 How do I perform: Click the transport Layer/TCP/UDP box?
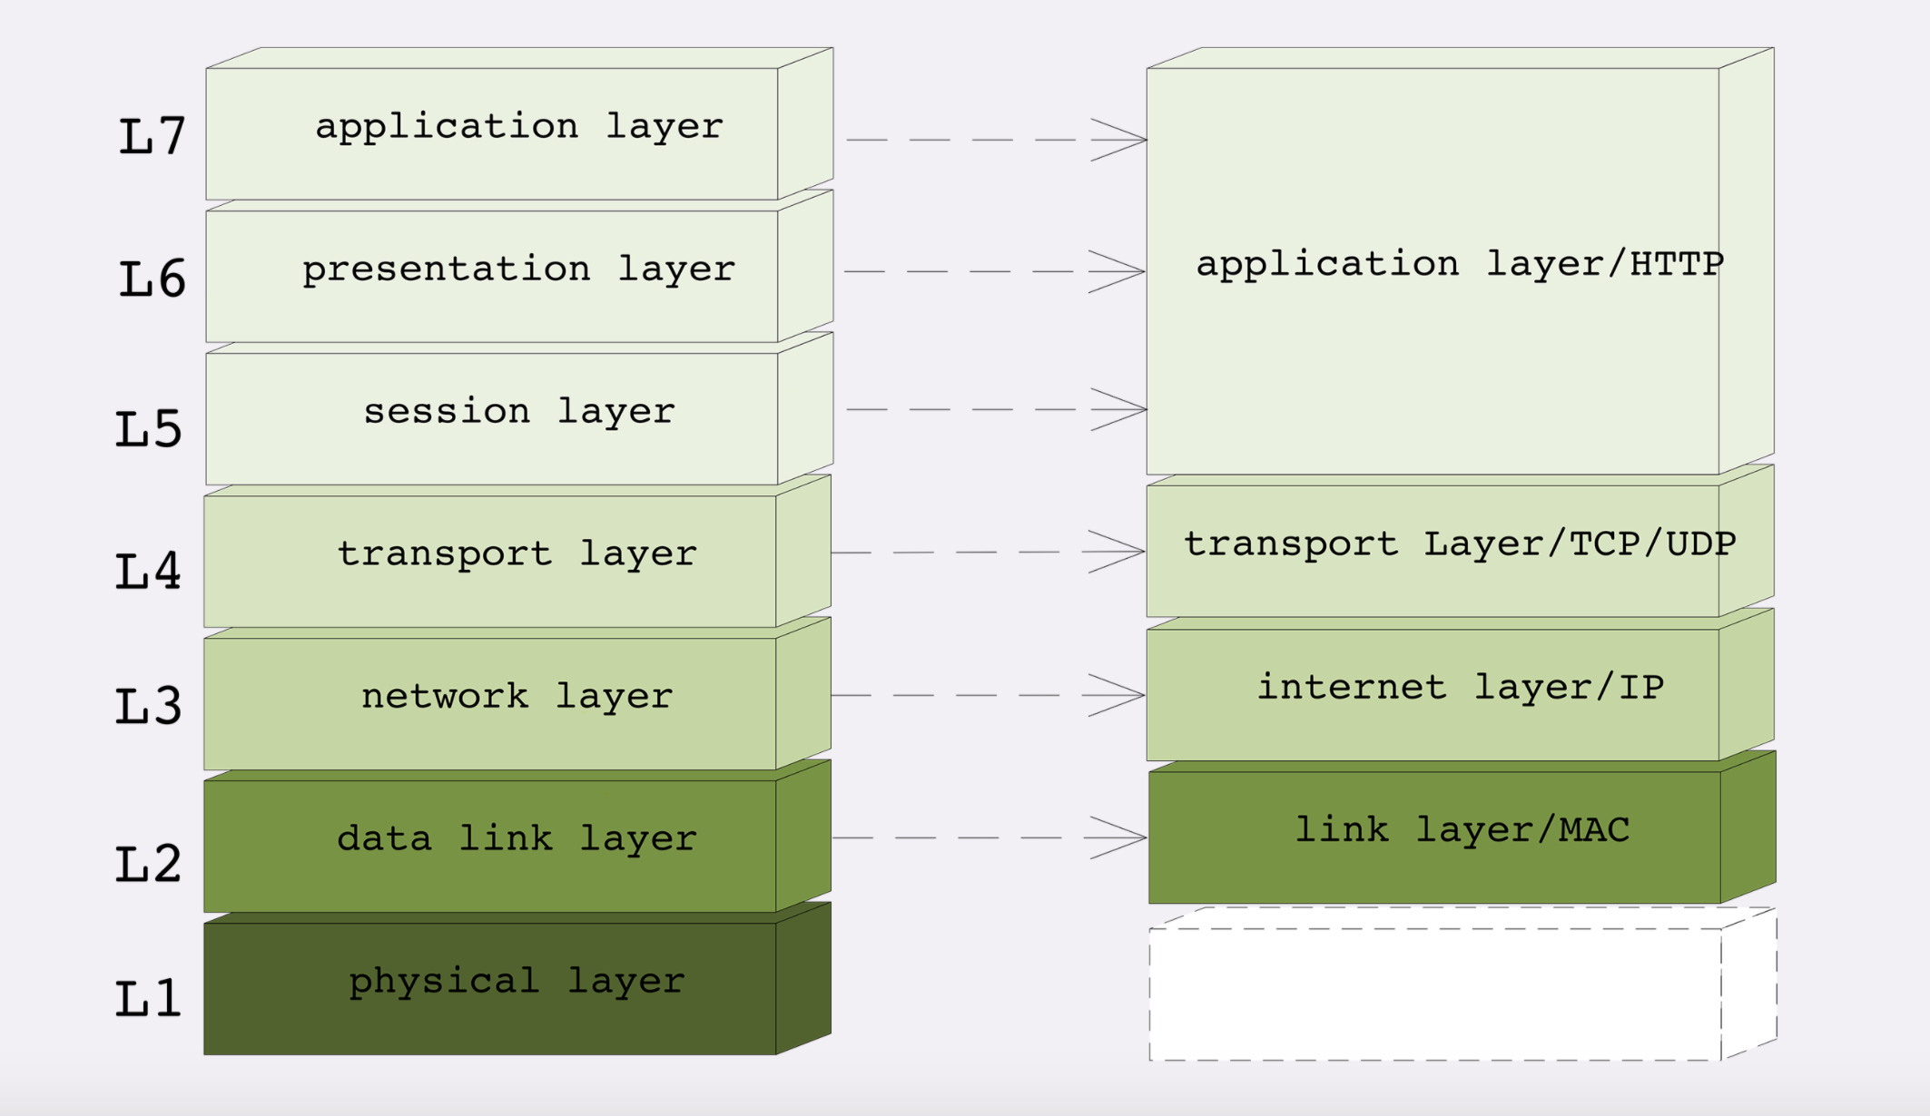point(1433,551)
